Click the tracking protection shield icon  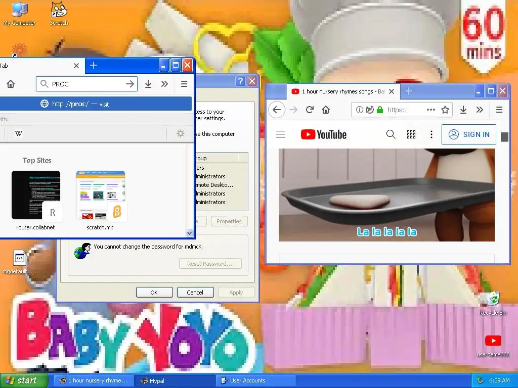(x=370, y=110)
